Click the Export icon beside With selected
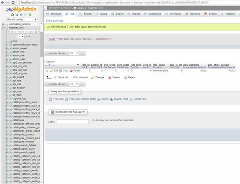 pyautogui.click(x=126, y=77)
